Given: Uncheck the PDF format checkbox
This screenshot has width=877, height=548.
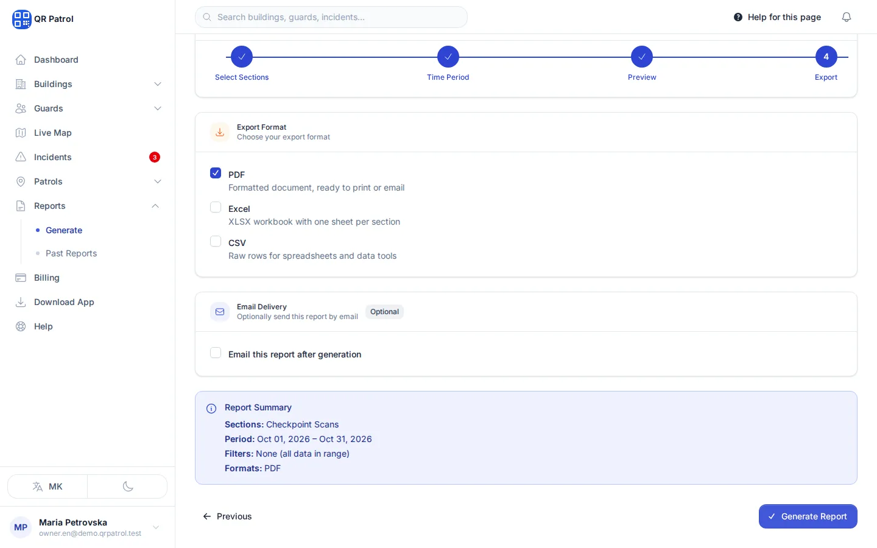Looking at the screenshot, I should (x=216, y=173).
